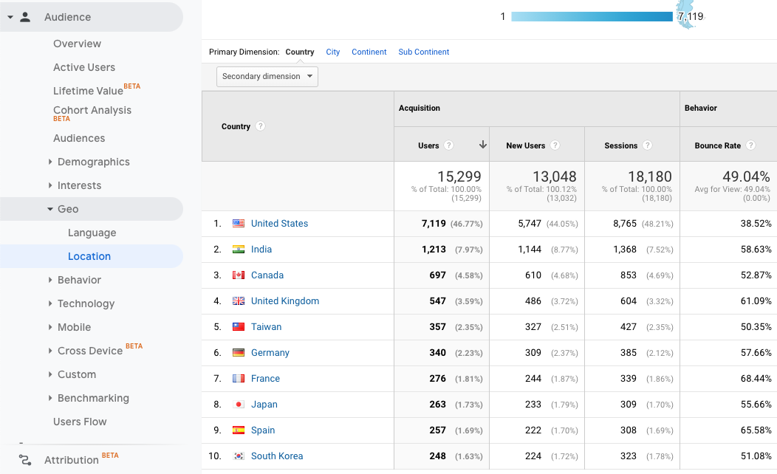Screen dimensions: 777x474
Task: Open India country link
Action: pyautogui.click(x=261, y=249)
